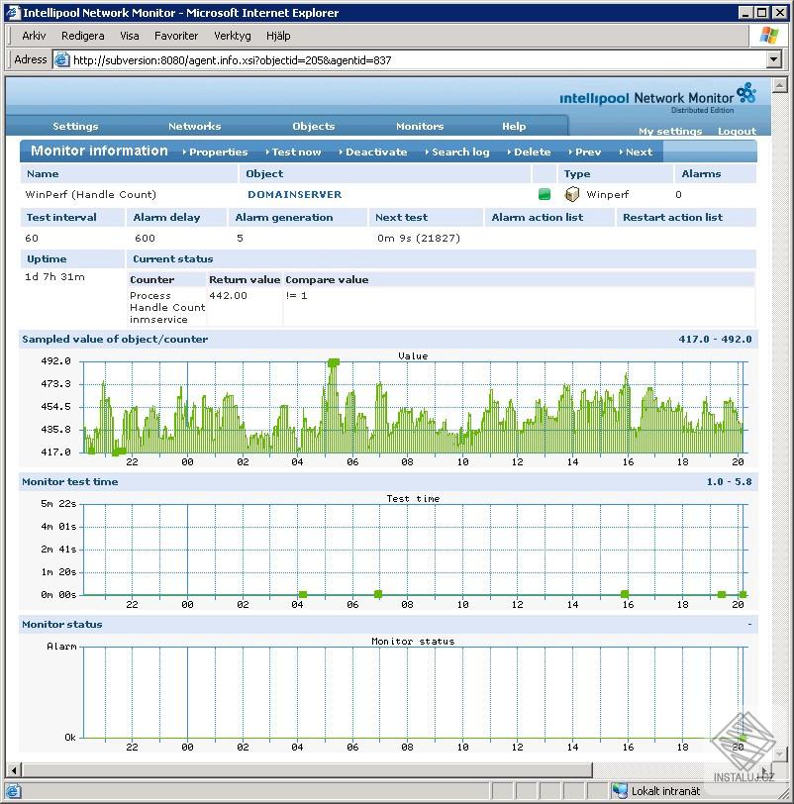
Task: Open the Hjälp menu
Action: [x=278, y=36]
